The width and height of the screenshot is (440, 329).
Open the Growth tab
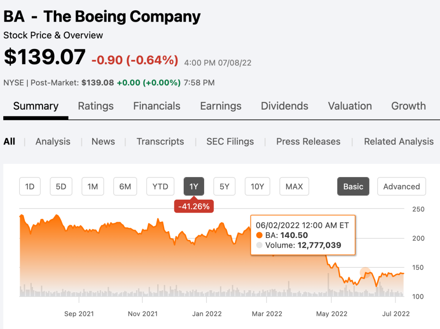409,106
